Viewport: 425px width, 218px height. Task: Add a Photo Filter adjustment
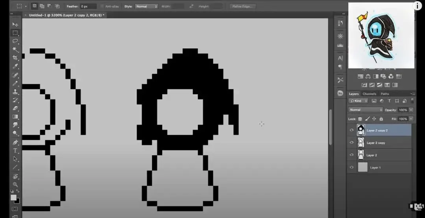(x=383, y=76)
